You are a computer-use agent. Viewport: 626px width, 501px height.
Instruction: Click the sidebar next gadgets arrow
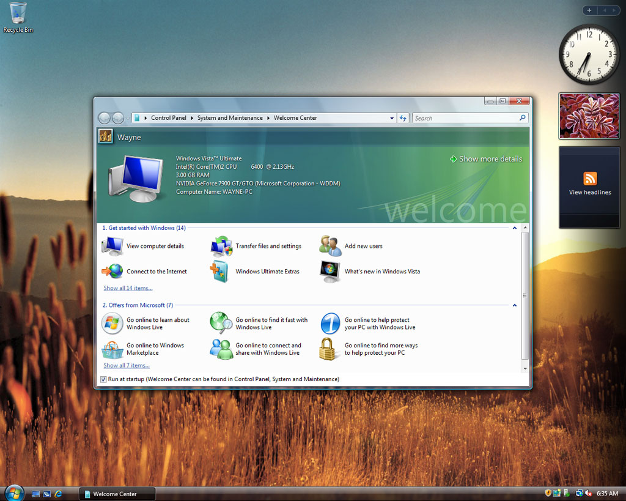point(614,10)
